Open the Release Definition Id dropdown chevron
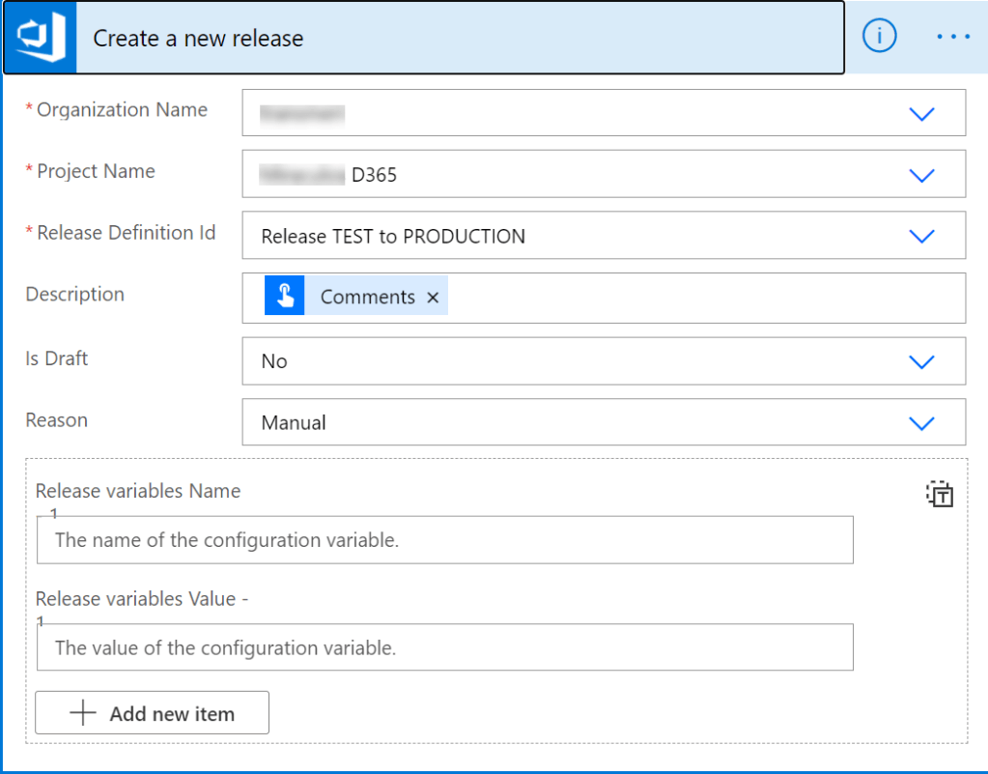The image size is (988, 774). click(x=921, y=236)
